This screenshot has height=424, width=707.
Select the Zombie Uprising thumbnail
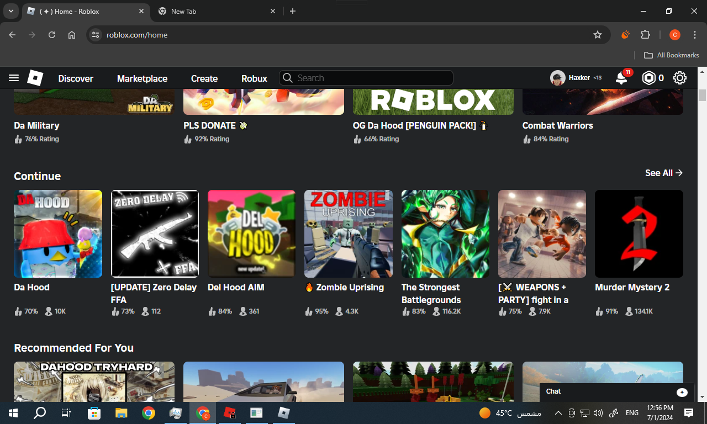[349, 234]
